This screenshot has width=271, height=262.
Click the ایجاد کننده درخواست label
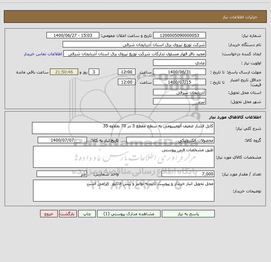click(241, 54)
